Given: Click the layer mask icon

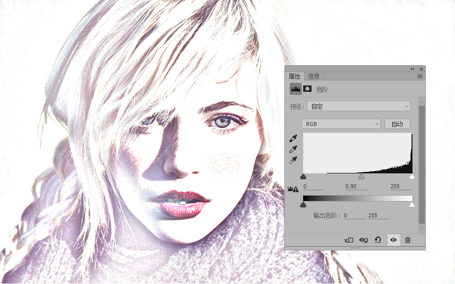Looking at the screenshot, I should [x=307, y=89].
